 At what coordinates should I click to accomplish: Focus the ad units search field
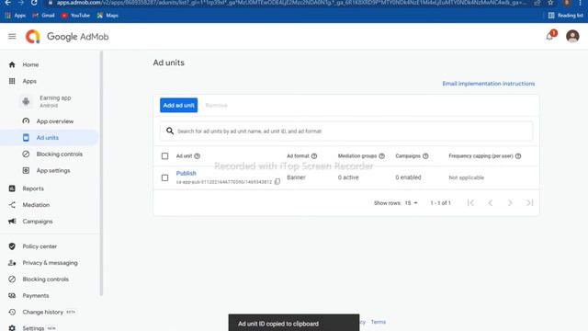[x=346, y=131]
